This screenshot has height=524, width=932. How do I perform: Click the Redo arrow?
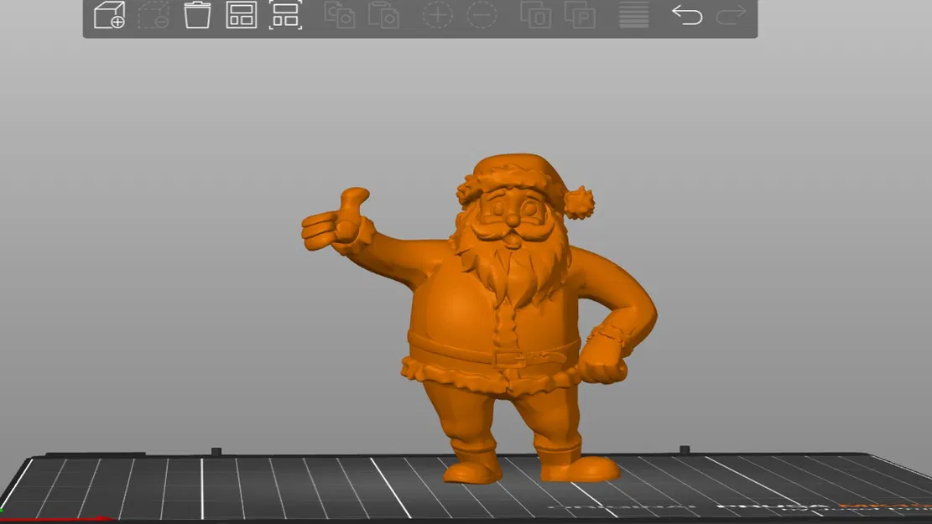(x=732, y=16)
